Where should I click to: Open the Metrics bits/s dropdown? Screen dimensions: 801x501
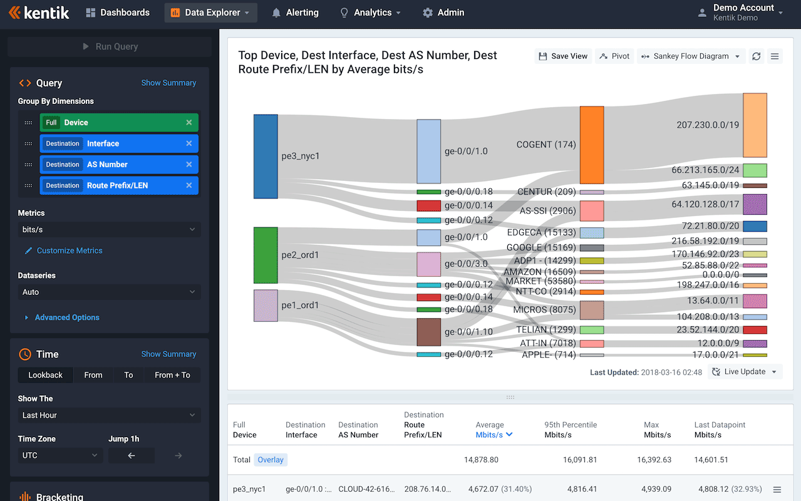[109, 229]
